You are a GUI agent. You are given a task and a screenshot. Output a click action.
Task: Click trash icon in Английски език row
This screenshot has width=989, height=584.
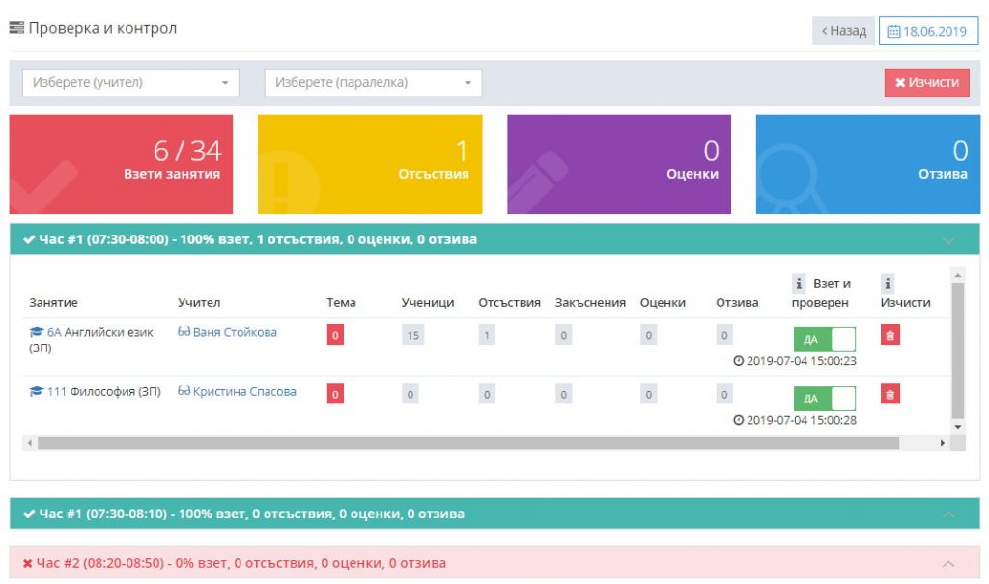click(x=890, y=335)
